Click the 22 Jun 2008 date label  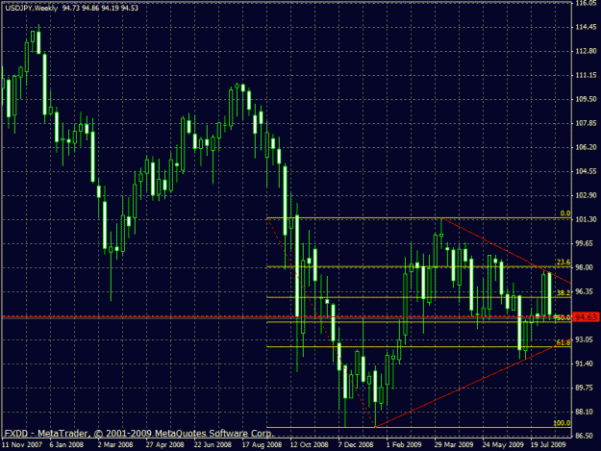click(x=213, y=445)
